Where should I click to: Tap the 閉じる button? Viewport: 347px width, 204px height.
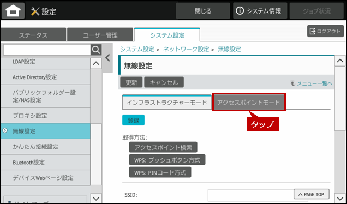click(203, 11)
